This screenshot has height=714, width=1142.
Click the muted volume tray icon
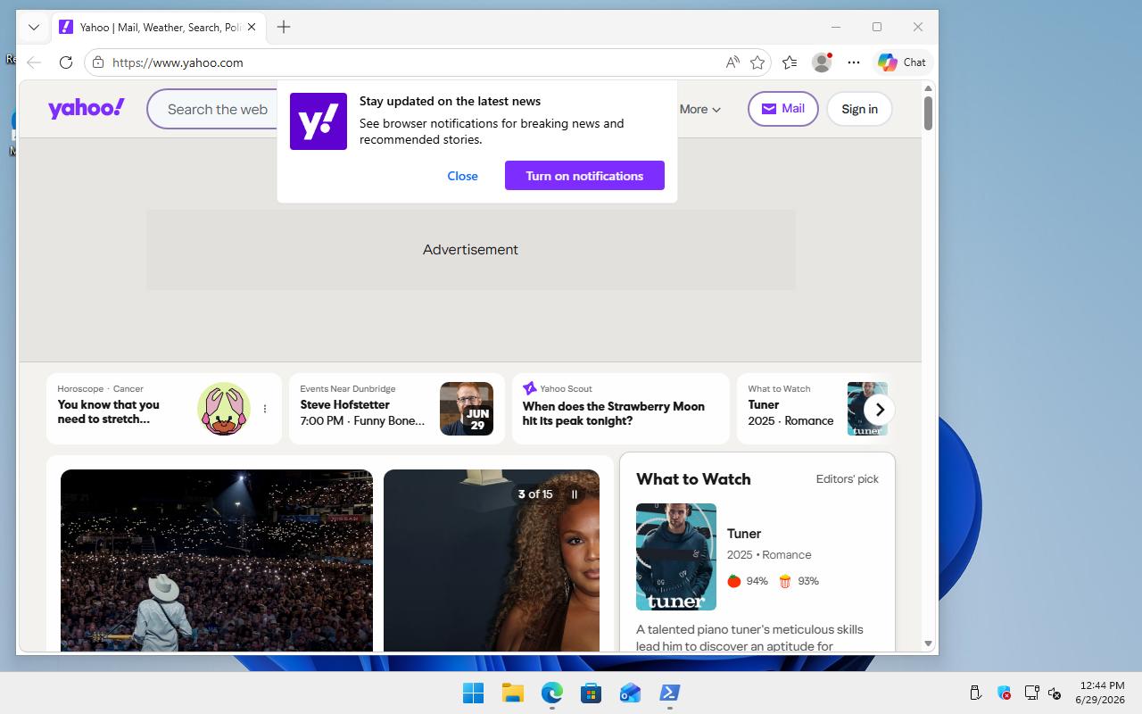tap(1055, 693)
